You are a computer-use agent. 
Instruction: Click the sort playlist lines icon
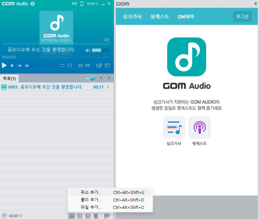(96, 216)
